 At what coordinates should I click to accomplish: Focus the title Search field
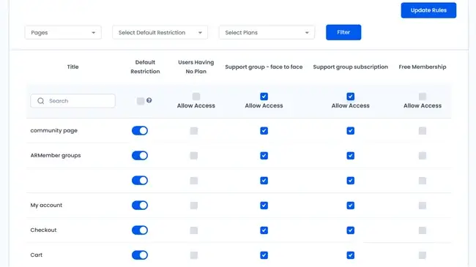pos(72,101)
